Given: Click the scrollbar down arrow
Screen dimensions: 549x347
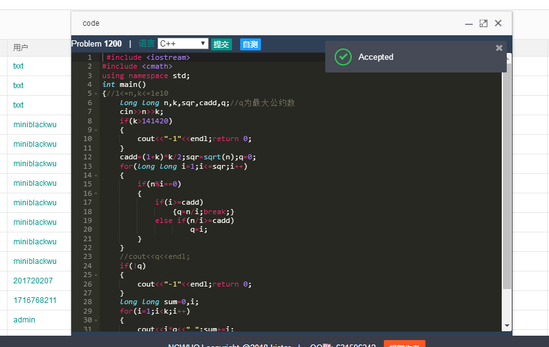Looking at the screenshot, I should point(507,326).
